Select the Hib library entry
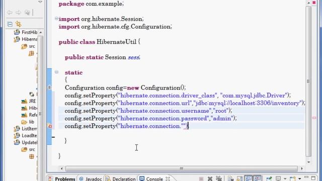This screenshot has height=181, width=322. point(29,108)
